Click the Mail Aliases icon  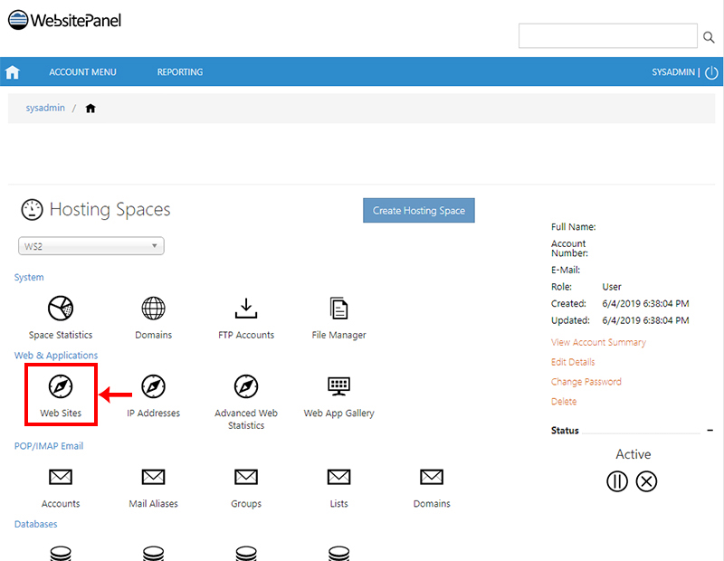[153, 479]
